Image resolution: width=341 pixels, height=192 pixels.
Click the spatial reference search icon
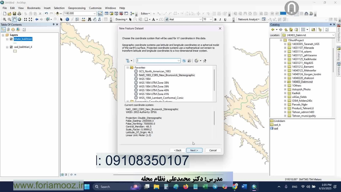coord(184,61)
